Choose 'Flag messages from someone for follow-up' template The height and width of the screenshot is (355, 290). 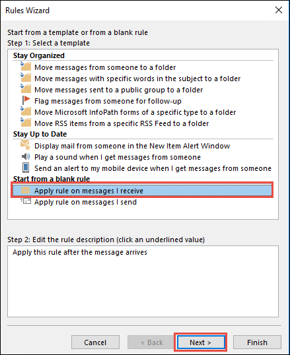(x=108, y=101)
